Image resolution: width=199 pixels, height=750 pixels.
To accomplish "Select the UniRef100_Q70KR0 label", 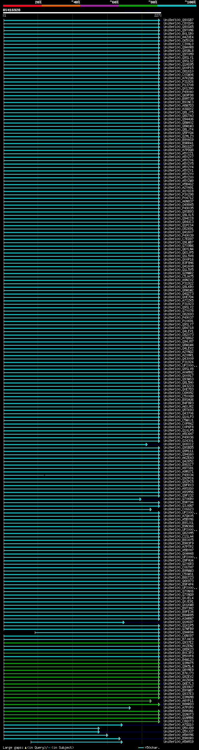I will pos(178,499).
